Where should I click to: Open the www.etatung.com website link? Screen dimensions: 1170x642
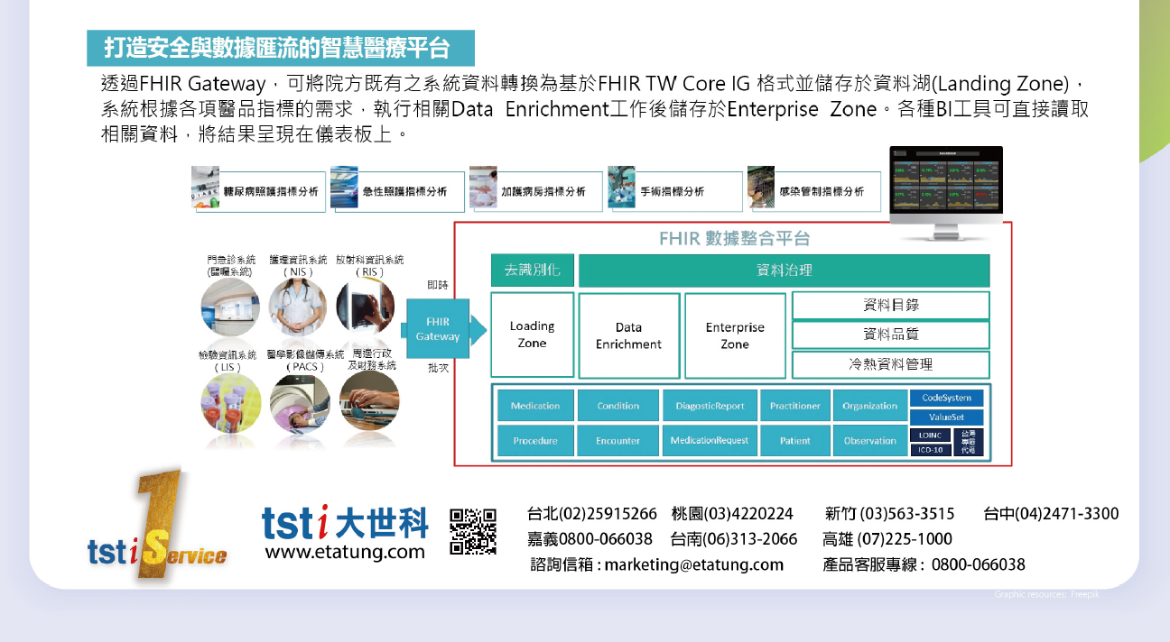click(x=344, y=553)
